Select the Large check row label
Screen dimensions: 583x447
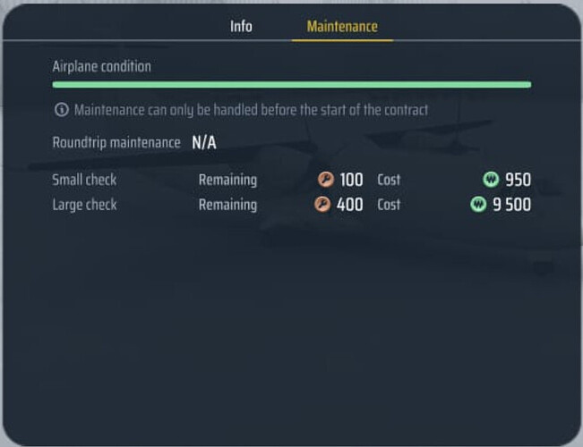84,205
